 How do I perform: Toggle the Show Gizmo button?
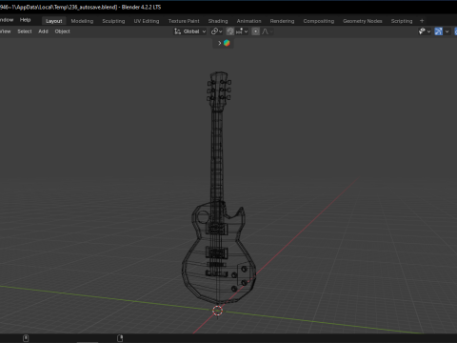click(439, 31)
